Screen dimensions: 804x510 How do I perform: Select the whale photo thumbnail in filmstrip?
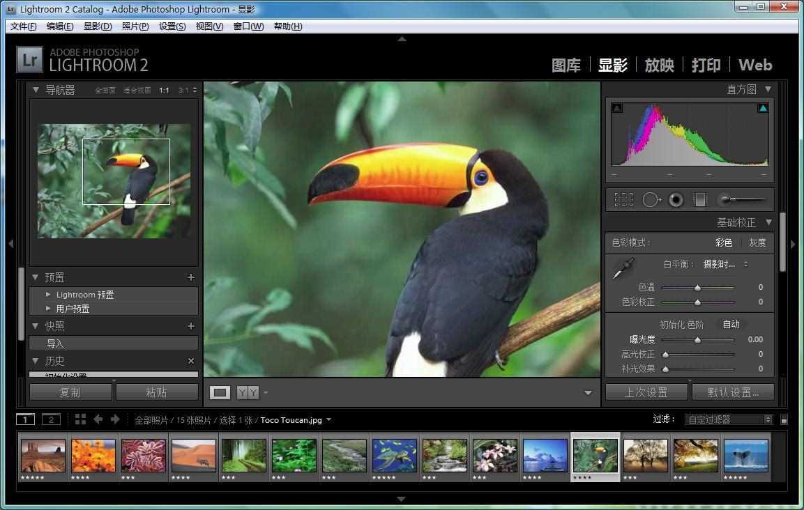[x=745, y=456]
